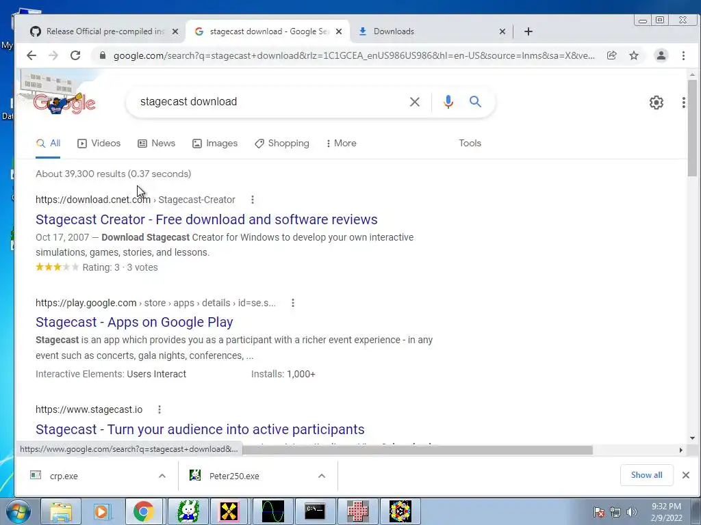Image resolution: width=701 pixels, height=525 pixels.
Task: Launch media player from taskbar
Action: (103, 511)
